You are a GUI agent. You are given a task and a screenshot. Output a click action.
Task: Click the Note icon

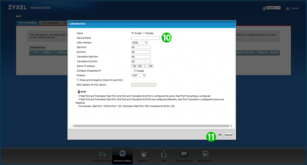point(79,92)
